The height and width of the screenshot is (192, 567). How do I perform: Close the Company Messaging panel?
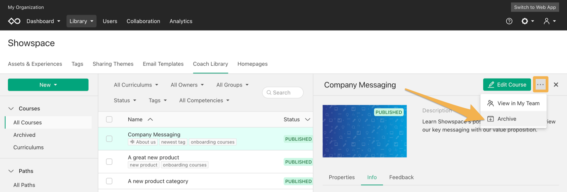point(556,85)
